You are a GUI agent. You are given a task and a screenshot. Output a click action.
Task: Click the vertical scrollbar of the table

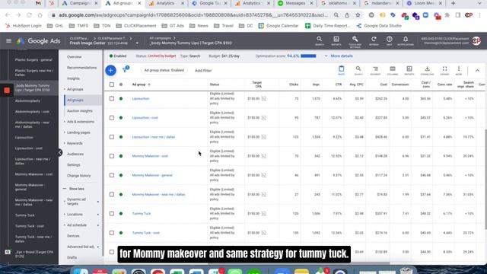[485, 179]
